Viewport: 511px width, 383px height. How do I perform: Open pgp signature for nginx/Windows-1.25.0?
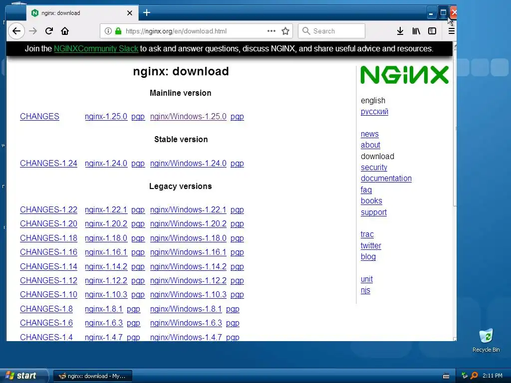pos(237,117)
